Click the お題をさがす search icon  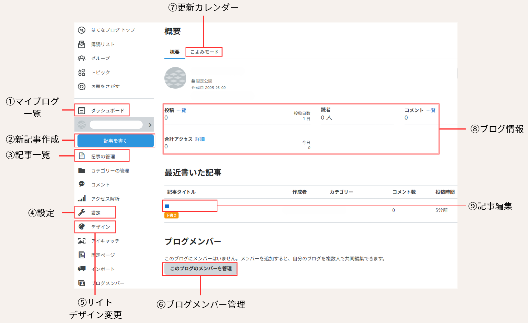tap(82, 87)
